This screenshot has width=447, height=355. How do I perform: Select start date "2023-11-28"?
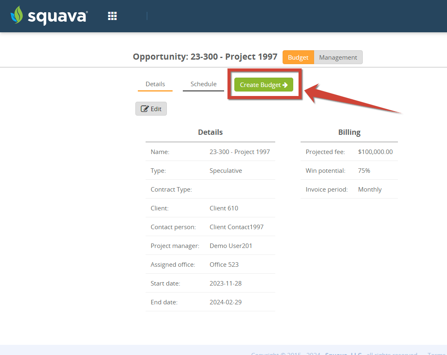(225, 283)
